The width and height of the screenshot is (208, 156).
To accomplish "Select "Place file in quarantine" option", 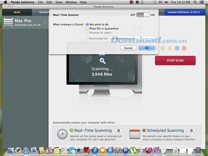I will (87, 29).
